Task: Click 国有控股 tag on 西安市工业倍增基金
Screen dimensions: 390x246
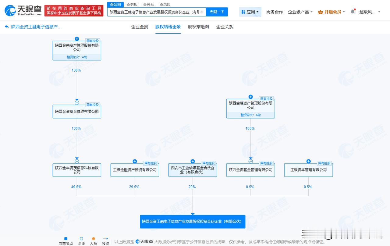Action: point(209,163)
